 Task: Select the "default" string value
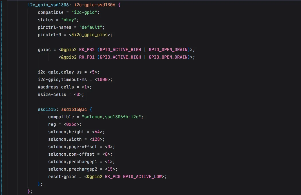[91, 27]
